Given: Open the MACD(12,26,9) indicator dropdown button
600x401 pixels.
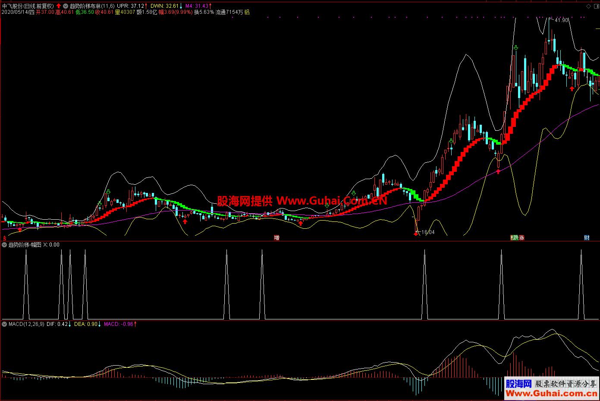Looking at the screenshot, I should (5, 324).
